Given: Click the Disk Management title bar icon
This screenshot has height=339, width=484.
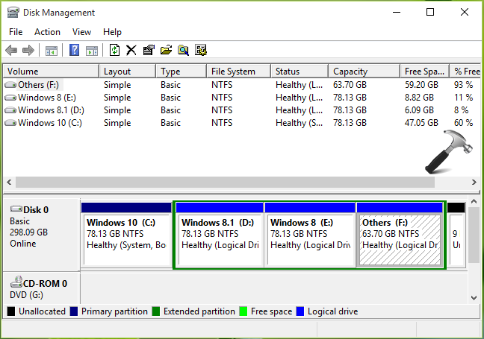Looking at the screenshot, I should click(13, 13).
